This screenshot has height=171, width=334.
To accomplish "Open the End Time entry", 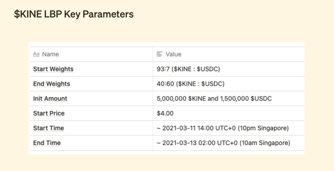I will click(47, 143).
